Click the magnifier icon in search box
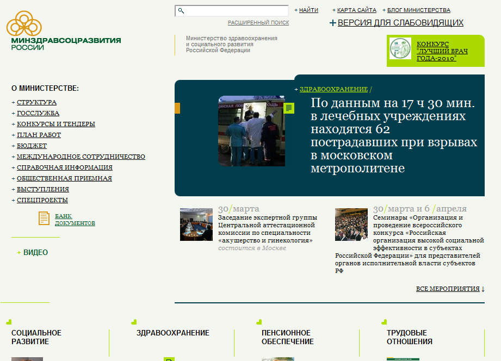This screenshot has height=361, width=501. click(181, 11)
